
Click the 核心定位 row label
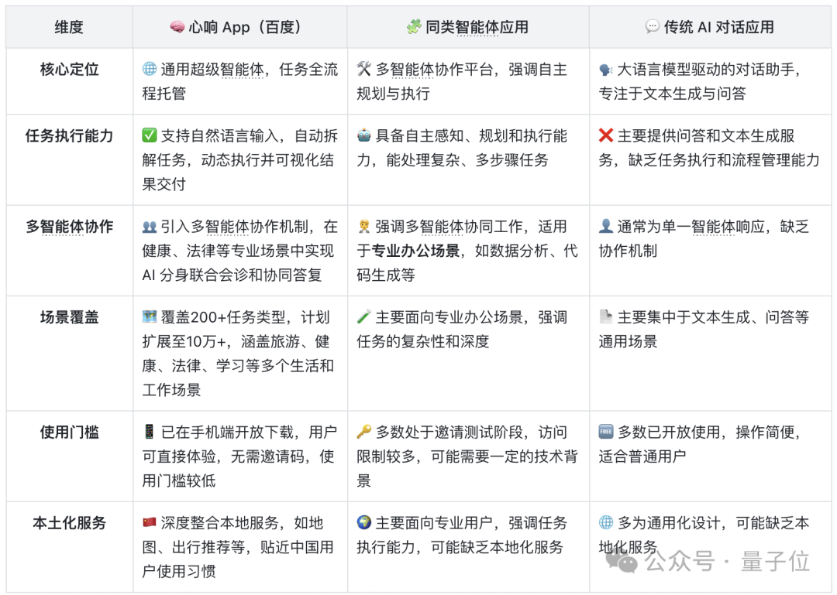(x=70, y=70)
